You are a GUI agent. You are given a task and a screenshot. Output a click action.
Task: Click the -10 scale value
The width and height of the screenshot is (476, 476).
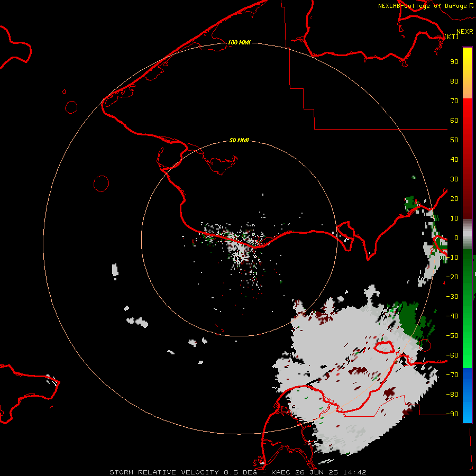[452, 258]
